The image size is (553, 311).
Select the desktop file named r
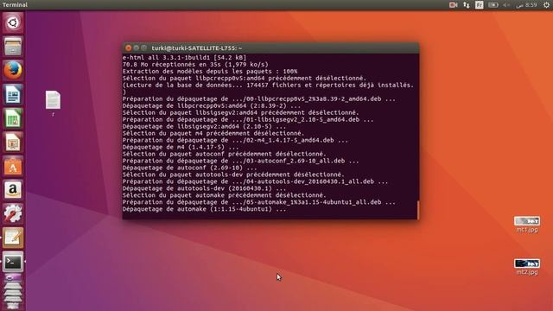point(53,104)
